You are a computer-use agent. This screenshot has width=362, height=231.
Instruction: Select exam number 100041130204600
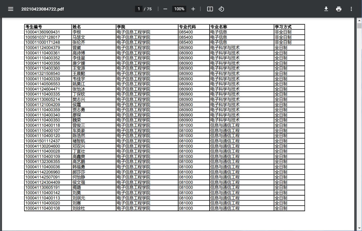43,146
